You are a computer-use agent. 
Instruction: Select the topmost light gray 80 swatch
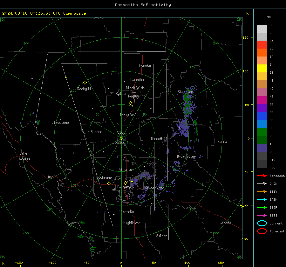(262, 29)
